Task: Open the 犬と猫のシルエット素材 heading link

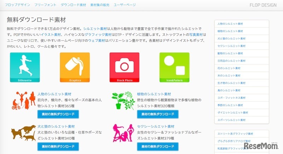Action: [56, 126]
